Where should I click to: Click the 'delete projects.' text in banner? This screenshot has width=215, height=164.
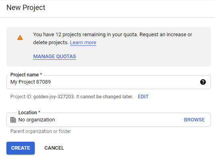tap(51, 43)
